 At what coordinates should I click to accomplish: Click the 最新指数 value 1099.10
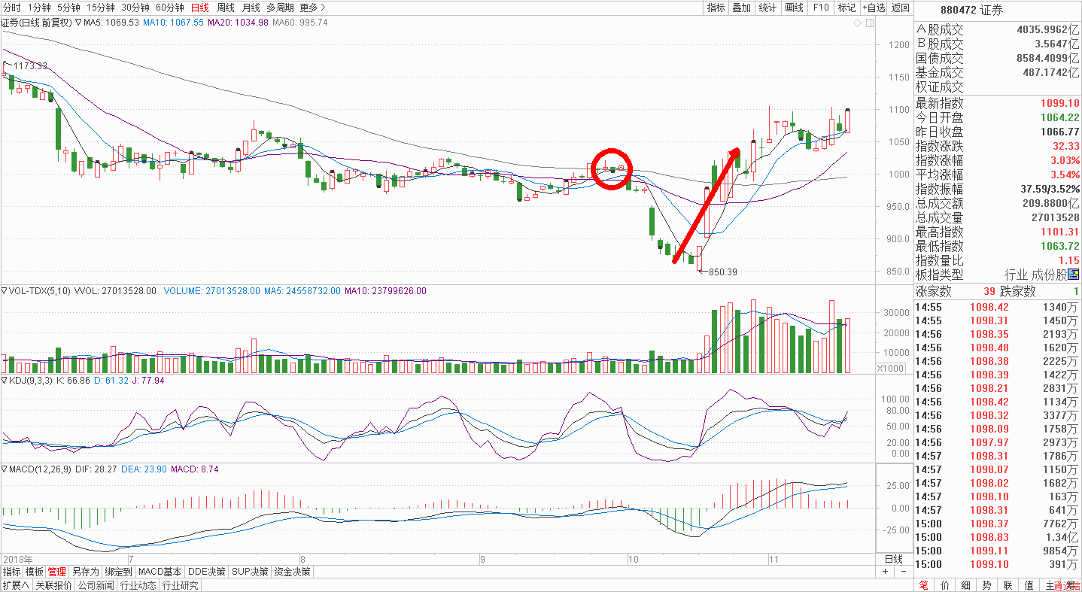tap(1059, 103)
